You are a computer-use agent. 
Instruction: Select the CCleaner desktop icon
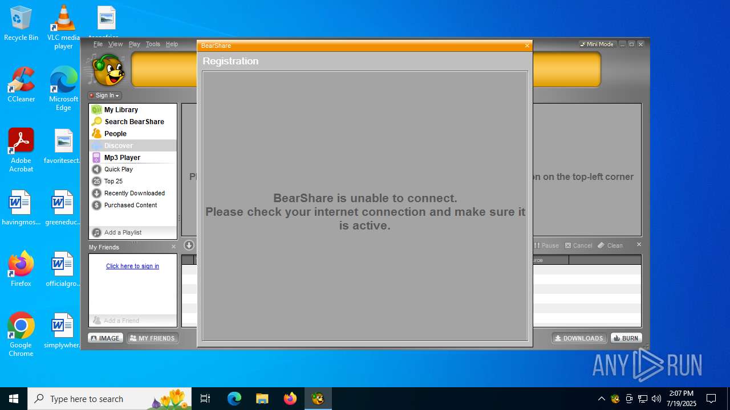[x=21, y=84]
